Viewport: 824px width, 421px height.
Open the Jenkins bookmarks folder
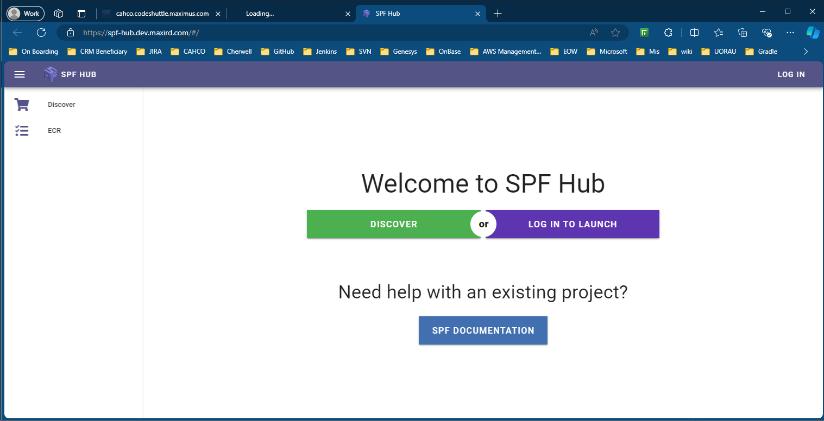click(320, 52)
